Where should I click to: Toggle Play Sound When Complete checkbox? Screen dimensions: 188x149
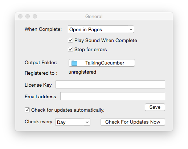coord(70,40)
